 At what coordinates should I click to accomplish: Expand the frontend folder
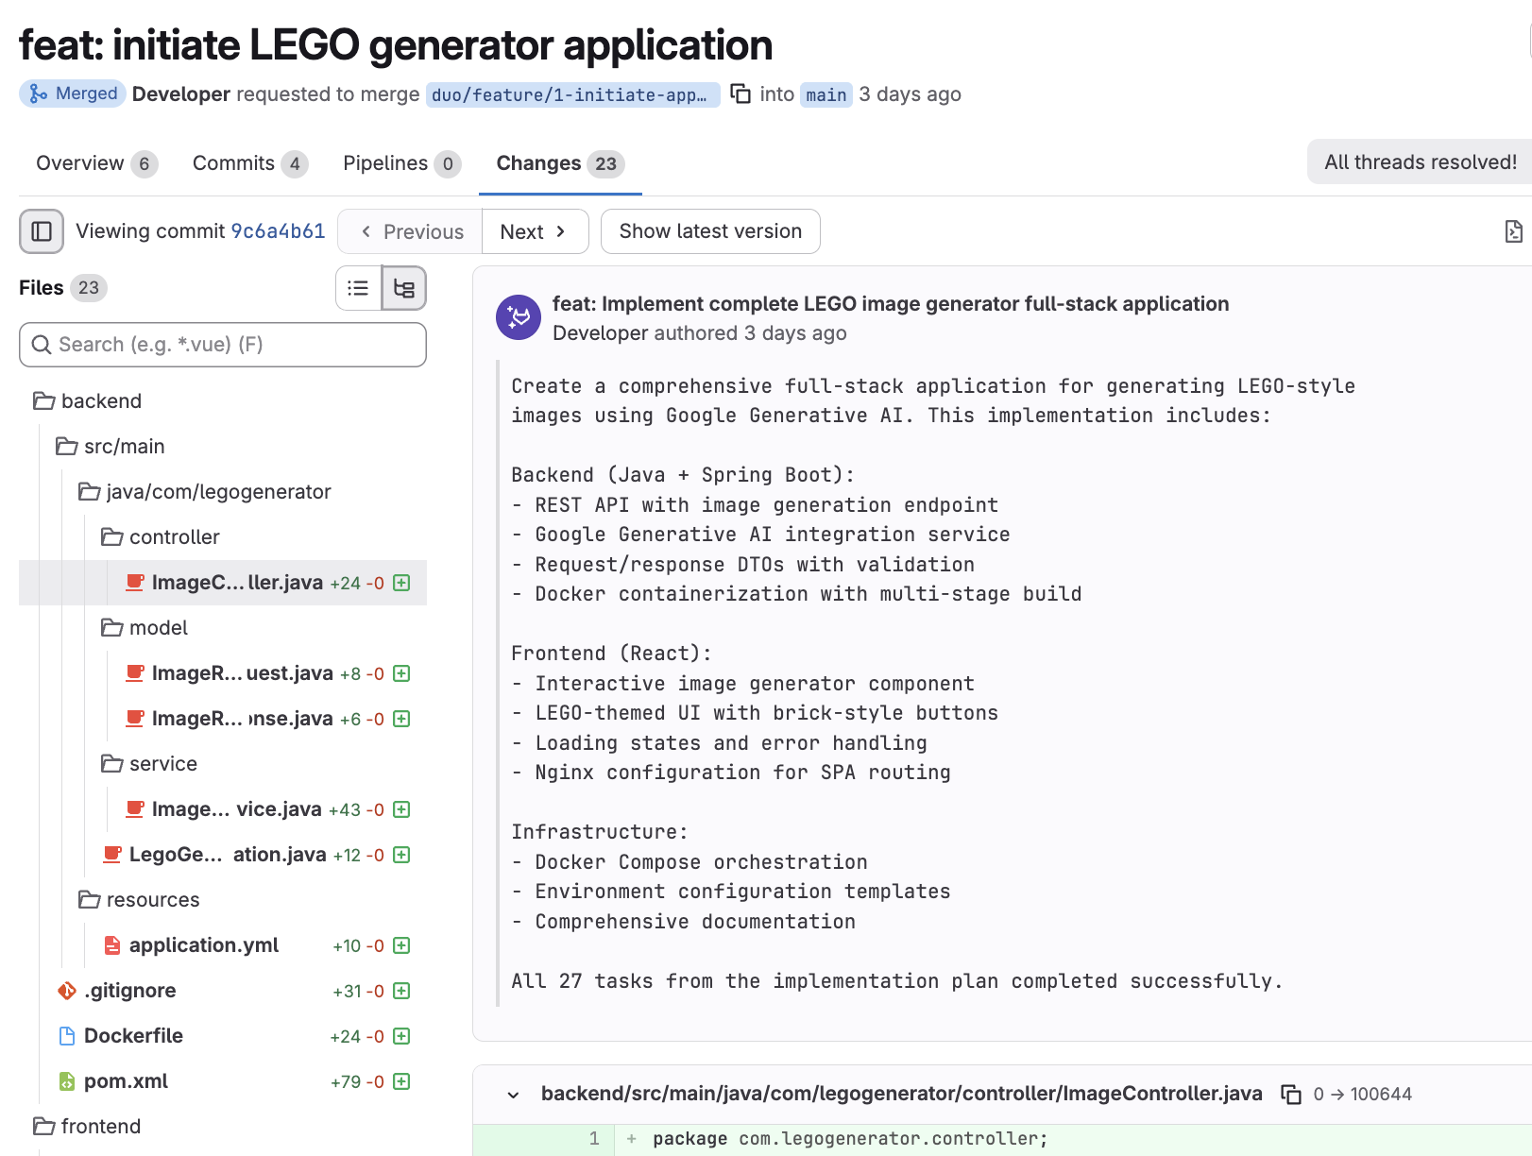pos(100,1127)
